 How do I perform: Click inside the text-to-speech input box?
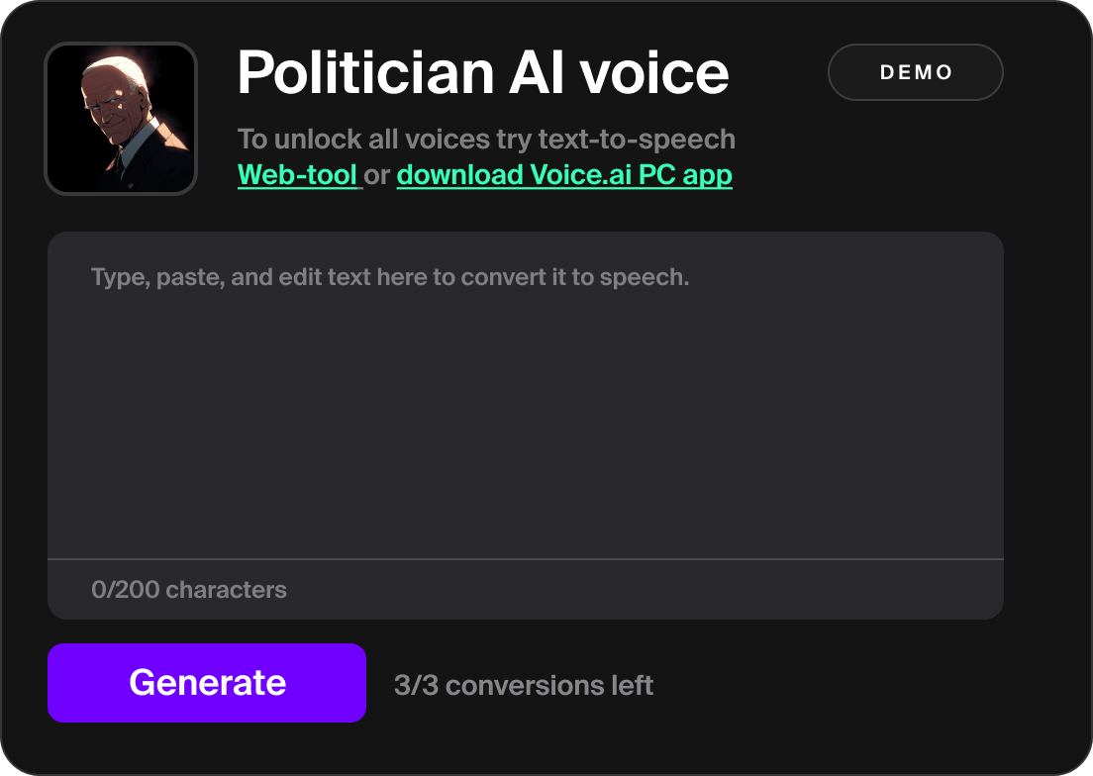526,396
